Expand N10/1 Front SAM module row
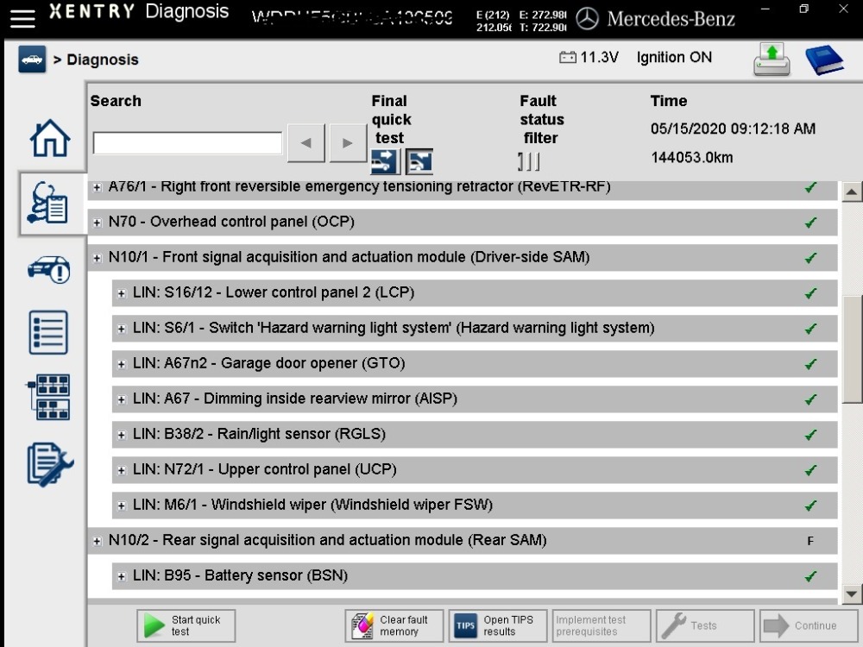Image resolution: width=863 pixels, height=647 pixels. [x=97, y=258]
